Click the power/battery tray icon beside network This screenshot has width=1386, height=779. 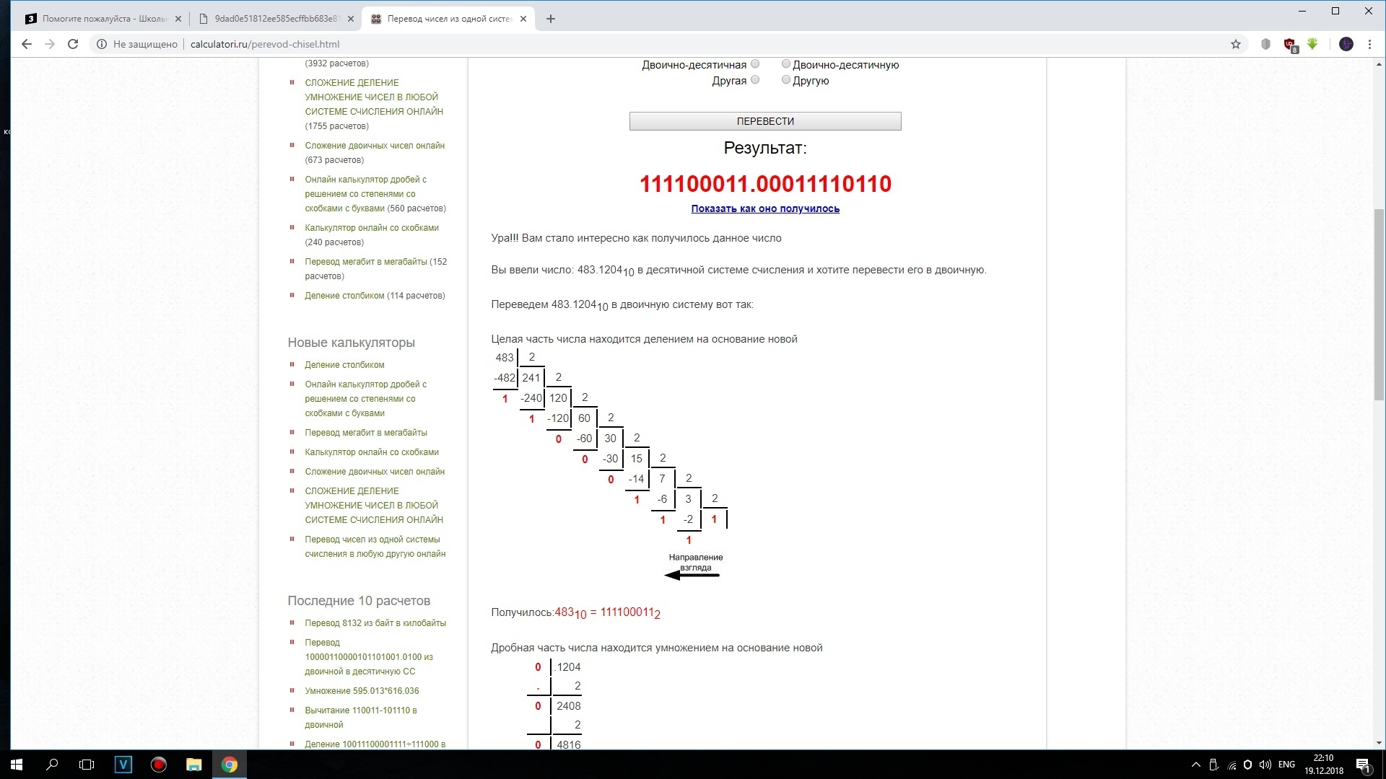point(1247,765)
